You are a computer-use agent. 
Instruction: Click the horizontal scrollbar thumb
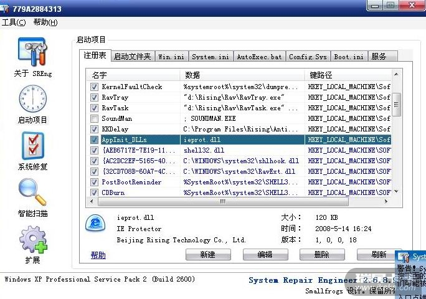[223, 201]
